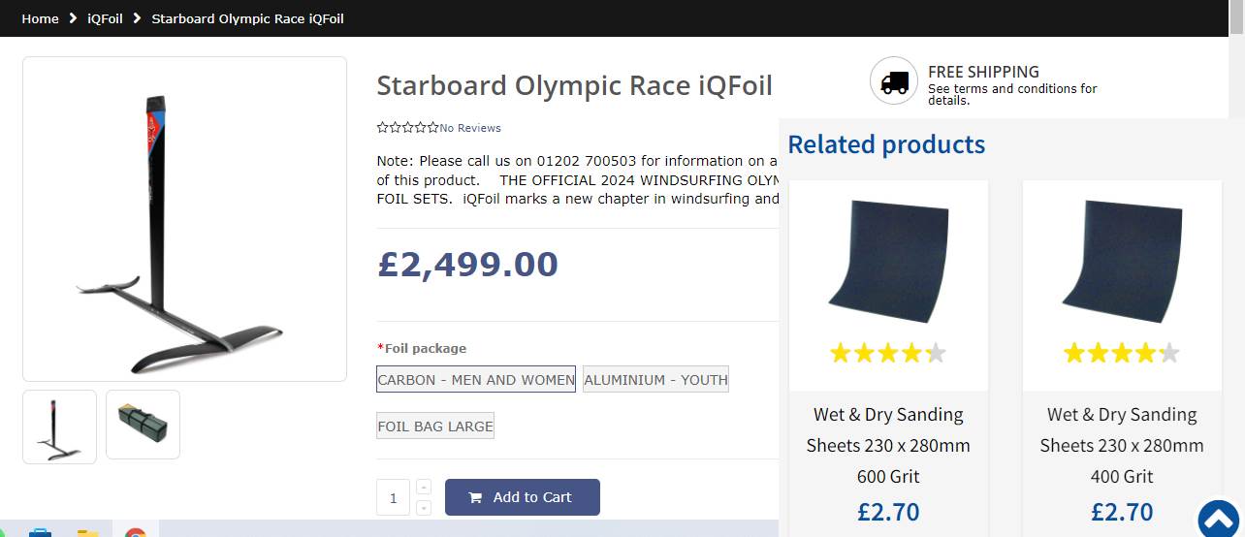Click the 600 Grit star rating
Viewport: 1245px width, 537px height.
(x=887, y=353)
